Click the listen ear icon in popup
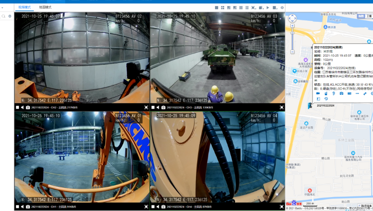Viewport: 373px width, 211px height. (x=333, y=94)
